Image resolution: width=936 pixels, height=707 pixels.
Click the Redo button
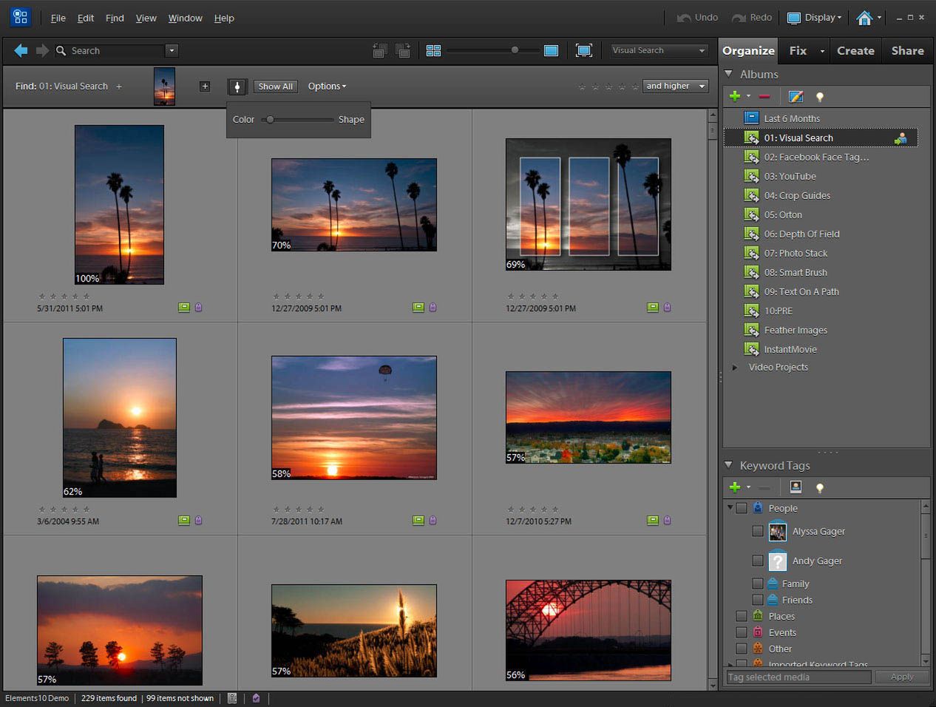pos(751,18)
